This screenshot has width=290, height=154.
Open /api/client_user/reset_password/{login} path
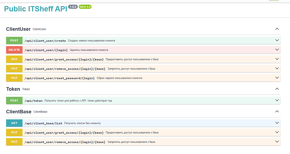tap(59, 78)
